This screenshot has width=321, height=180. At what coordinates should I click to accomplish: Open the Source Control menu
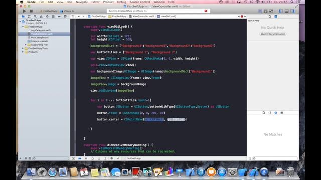point(140,2)
